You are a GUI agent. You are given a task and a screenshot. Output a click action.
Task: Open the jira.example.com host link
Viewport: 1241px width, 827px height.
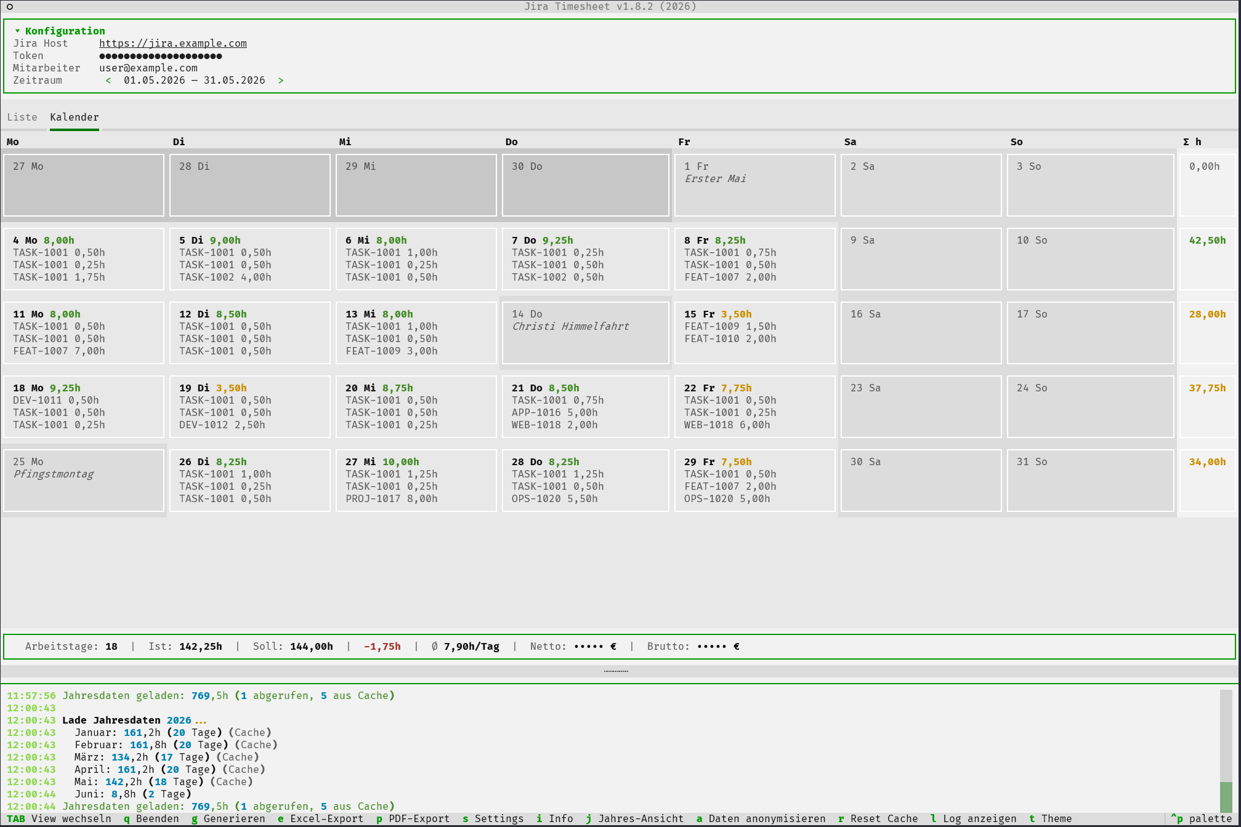[173, 43]
